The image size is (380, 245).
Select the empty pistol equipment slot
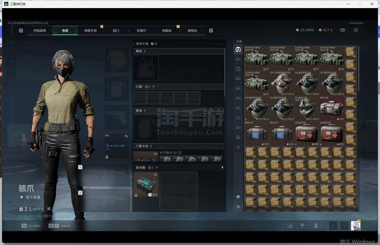click(117, 117)
